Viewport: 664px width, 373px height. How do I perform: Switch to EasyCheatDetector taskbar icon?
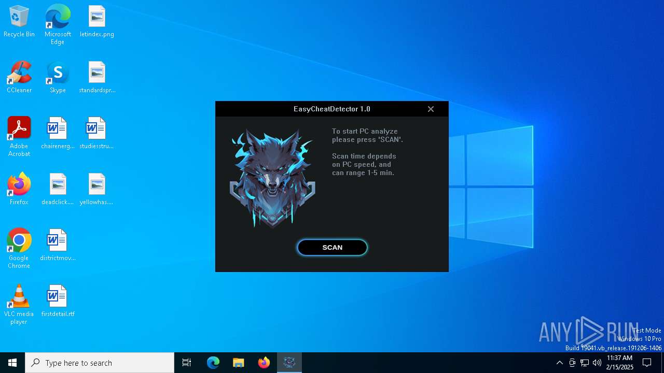(289, 363)
